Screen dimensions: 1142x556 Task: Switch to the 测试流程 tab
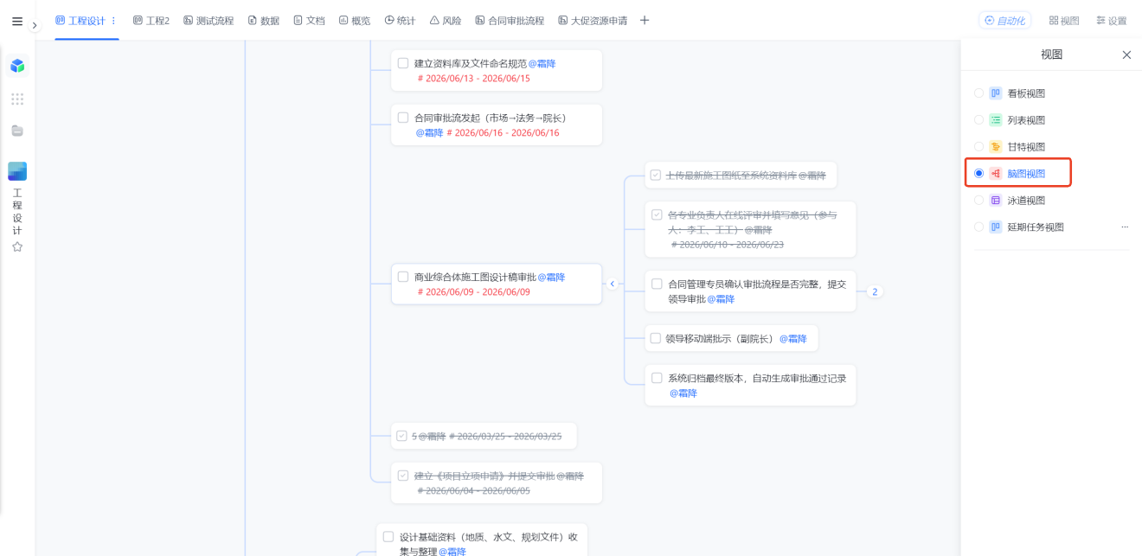click(x=209, y=21)
